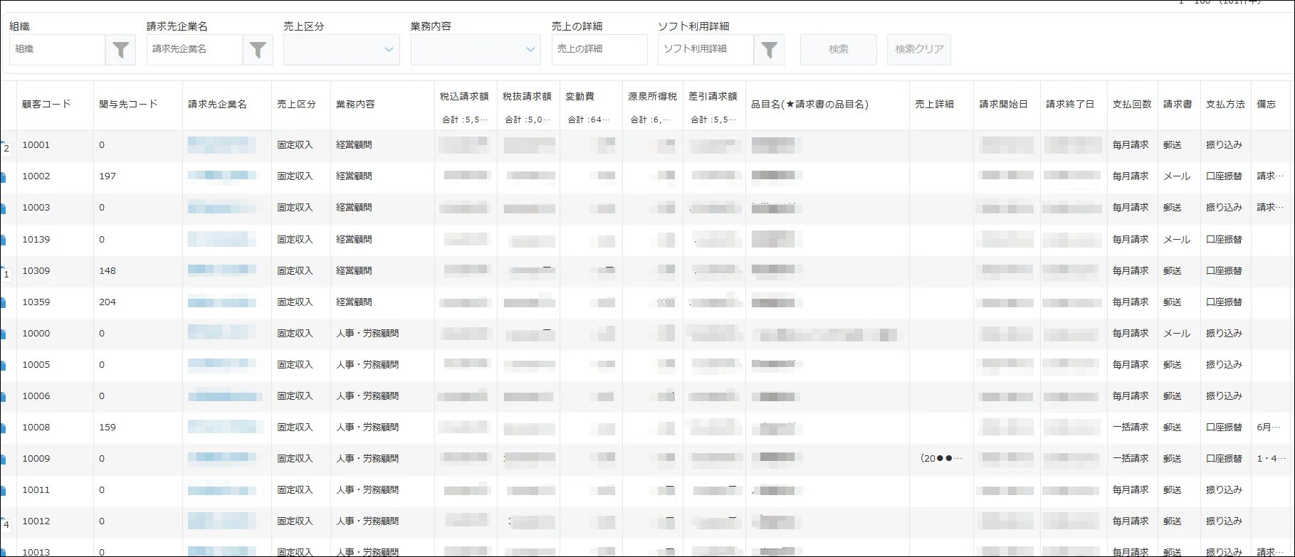Select the 業務内容 table column header
This screenshot has width=1295, height=557.
[x=355, y=104]
